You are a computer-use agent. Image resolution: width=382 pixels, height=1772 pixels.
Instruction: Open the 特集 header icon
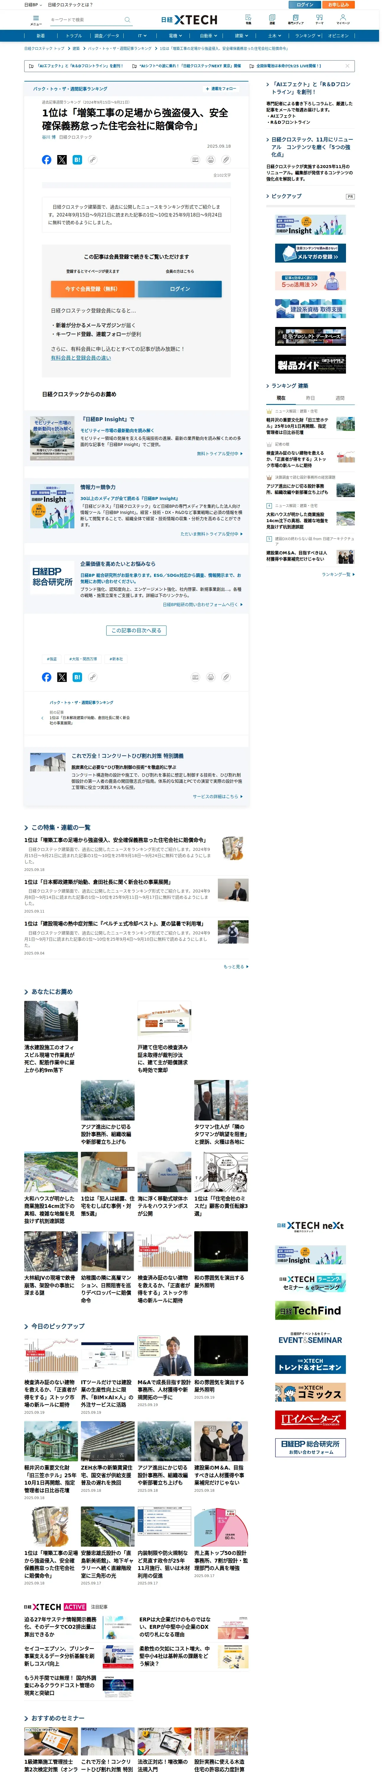click(248, 19)
